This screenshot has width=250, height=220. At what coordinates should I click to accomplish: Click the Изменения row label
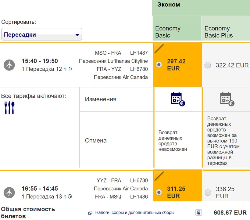coord(101,99)
